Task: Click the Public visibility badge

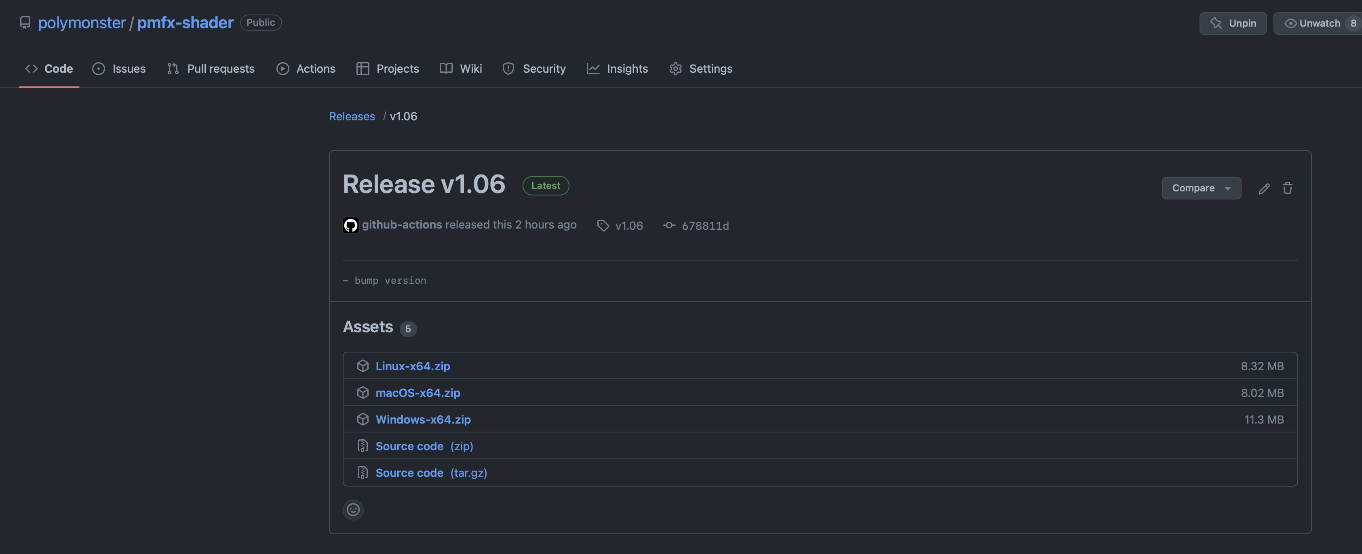Action: pyautogui.click(x=261, y=23)
